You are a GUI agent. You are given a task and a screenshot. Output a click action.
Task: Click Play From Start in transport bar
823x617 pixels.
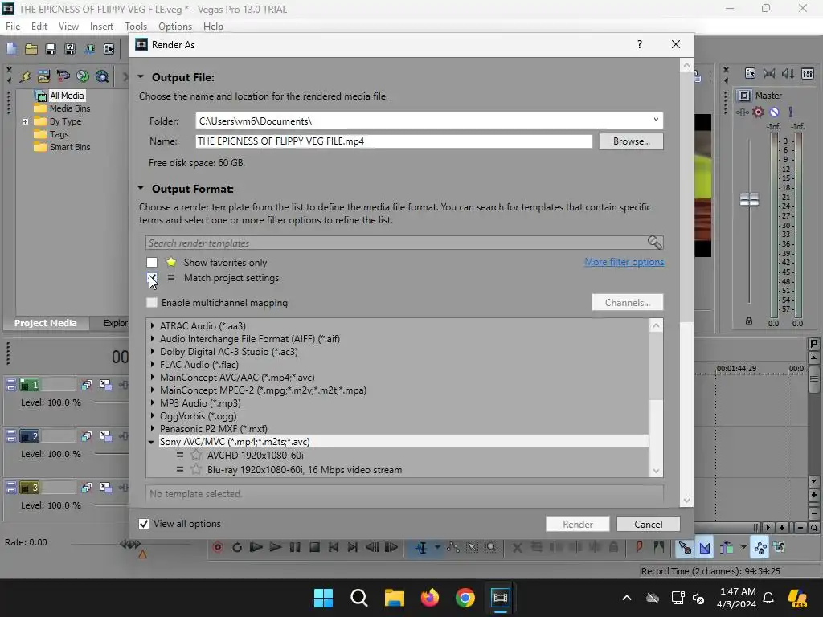(256, 547)
